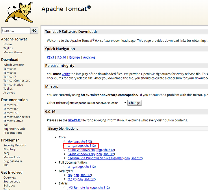Open Overview under Get Involved
Screen dimensions: 208x190
(x=10, y=178)
